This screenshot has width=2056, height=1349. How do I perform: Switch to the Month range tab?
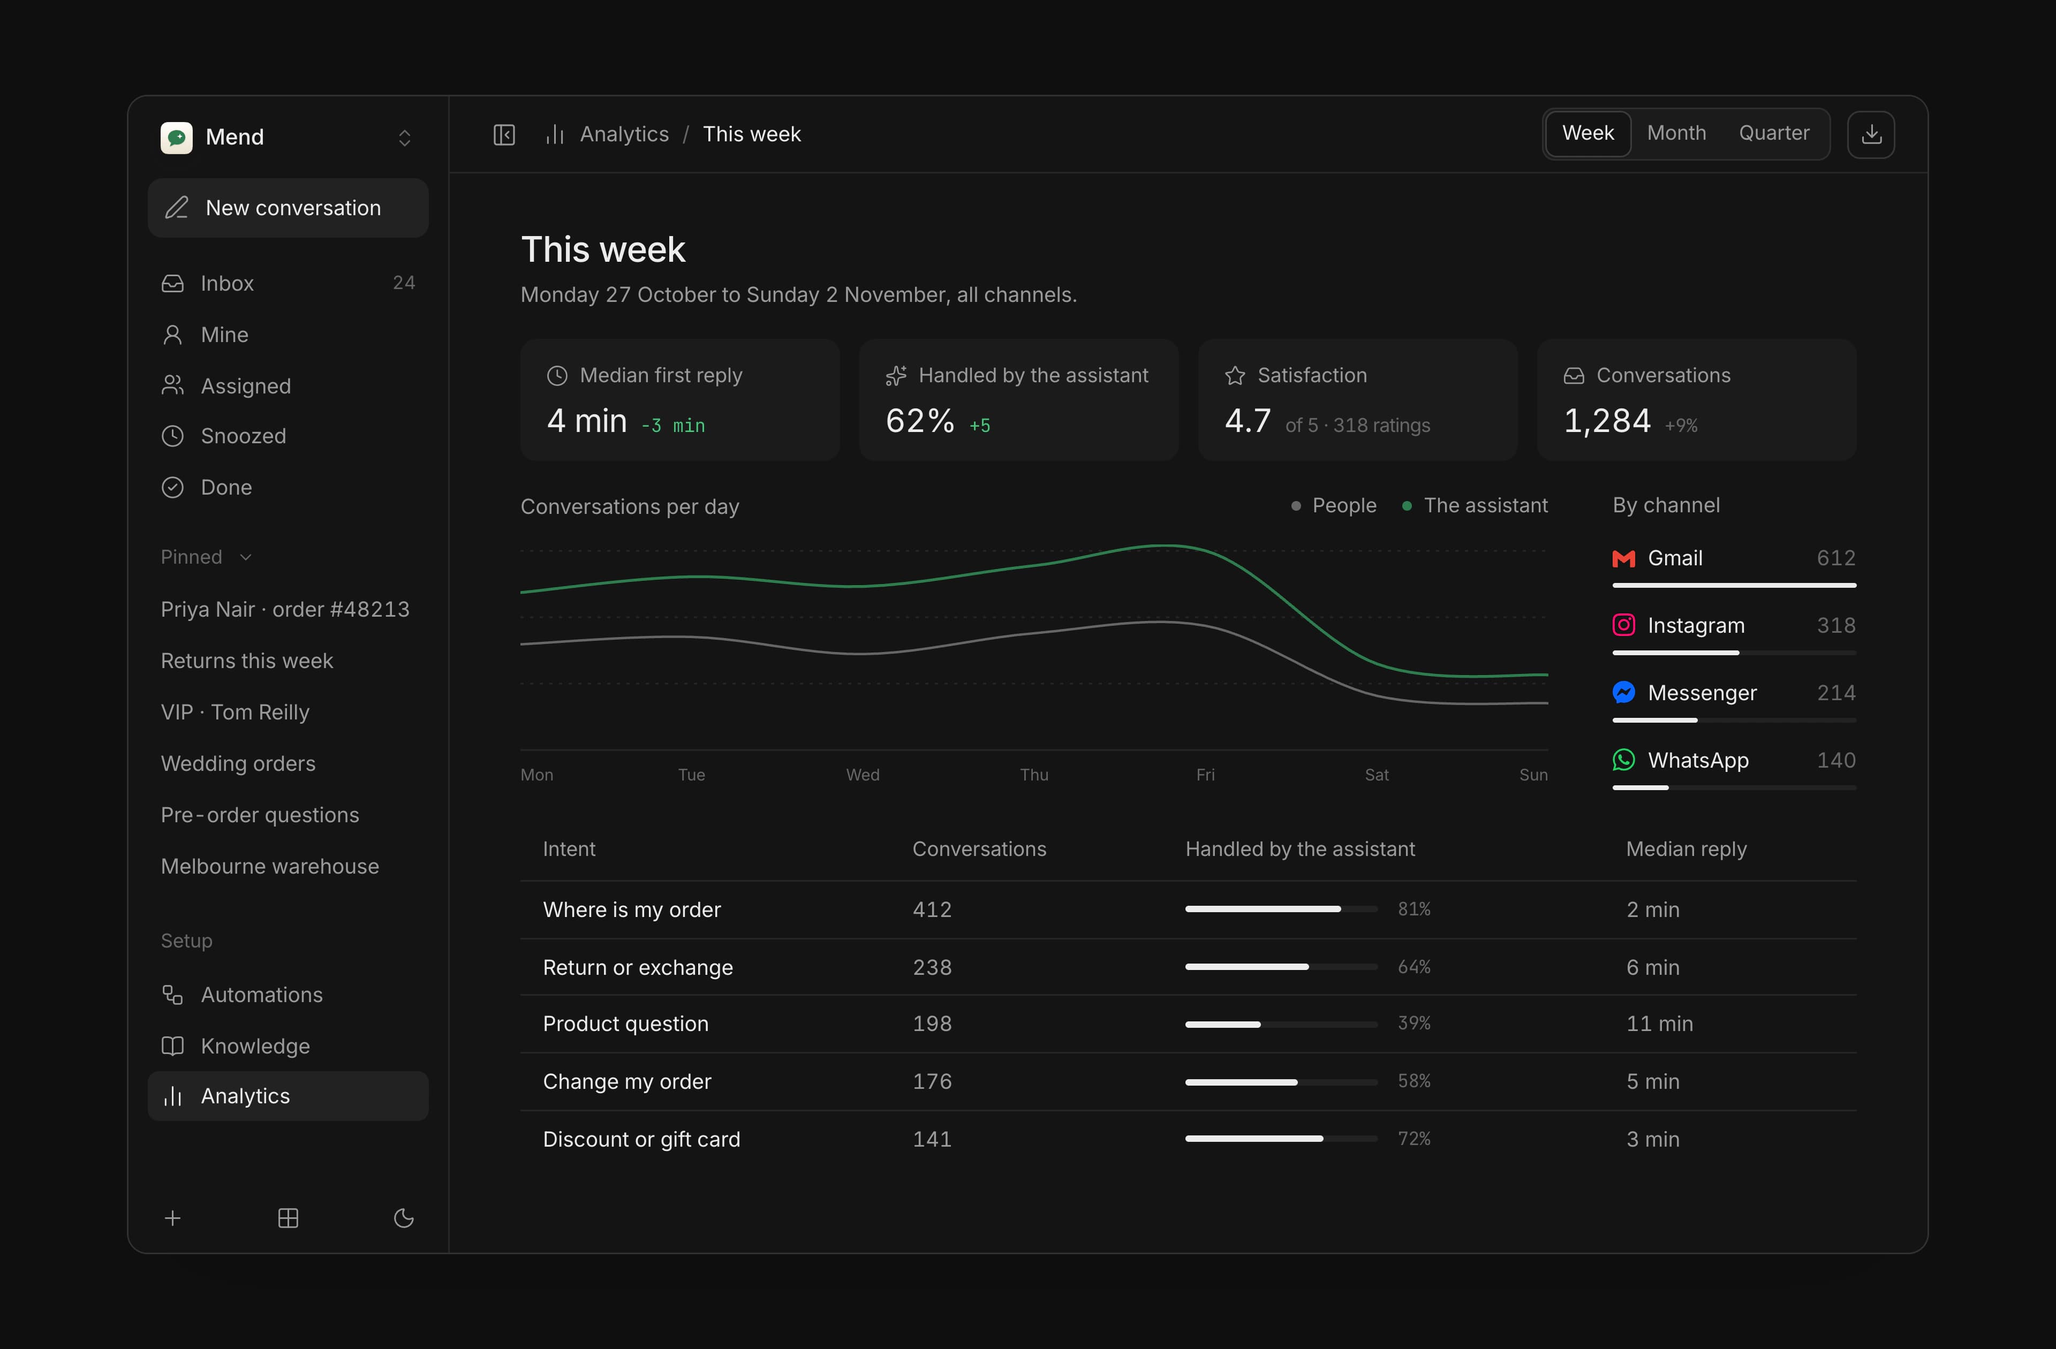1676,133
